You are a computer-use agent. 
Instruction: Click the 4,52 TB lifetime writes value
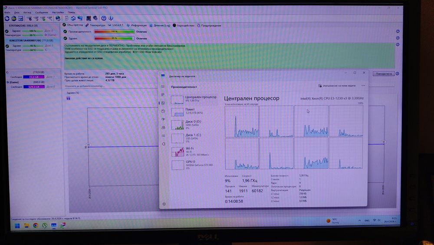[110, 80]
